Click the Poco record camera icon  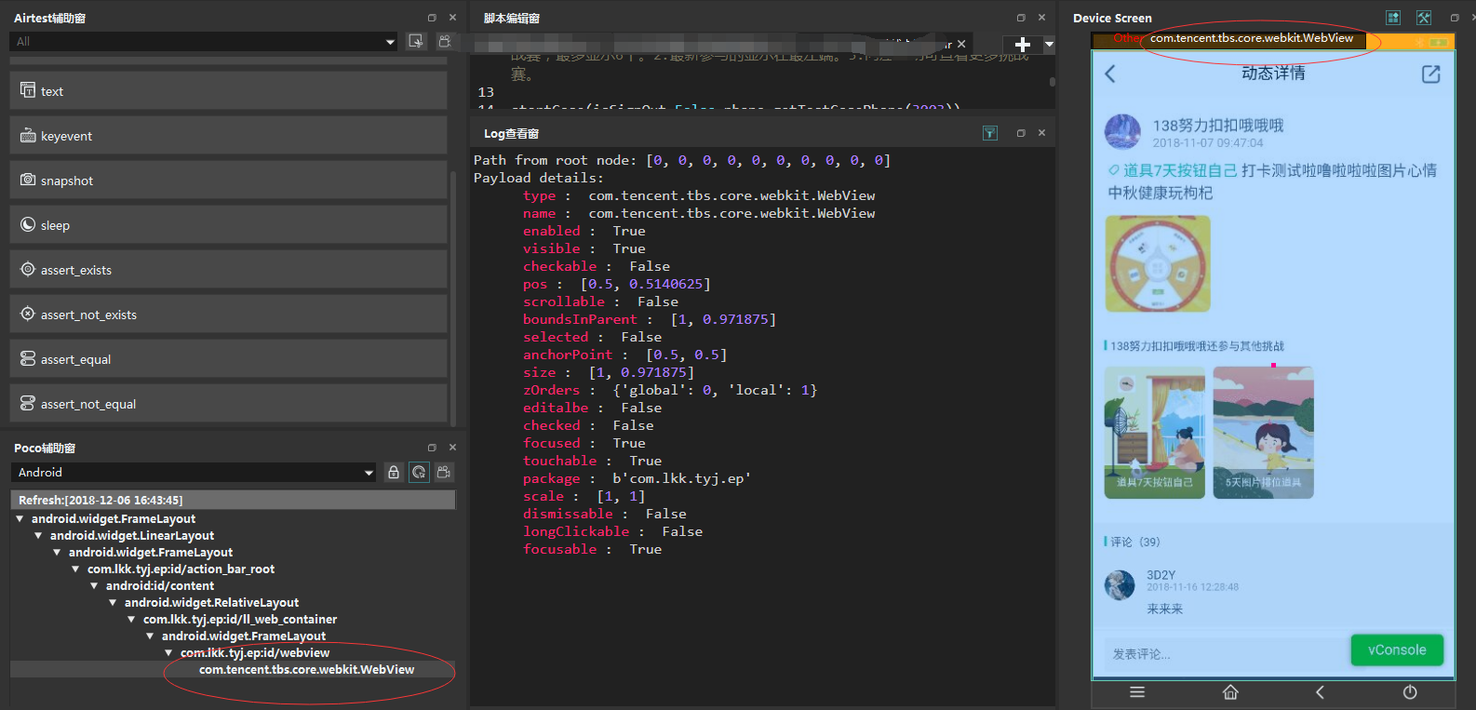point(445,472)
